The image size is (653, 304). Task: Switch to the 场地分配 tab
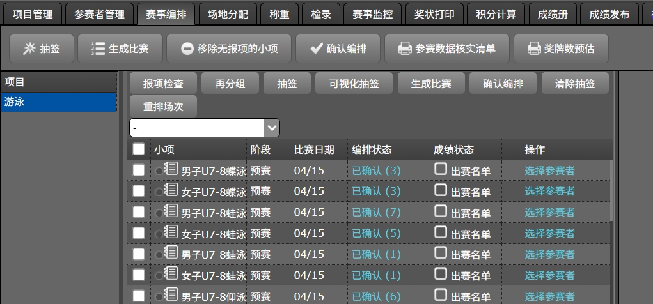[226, 13]
